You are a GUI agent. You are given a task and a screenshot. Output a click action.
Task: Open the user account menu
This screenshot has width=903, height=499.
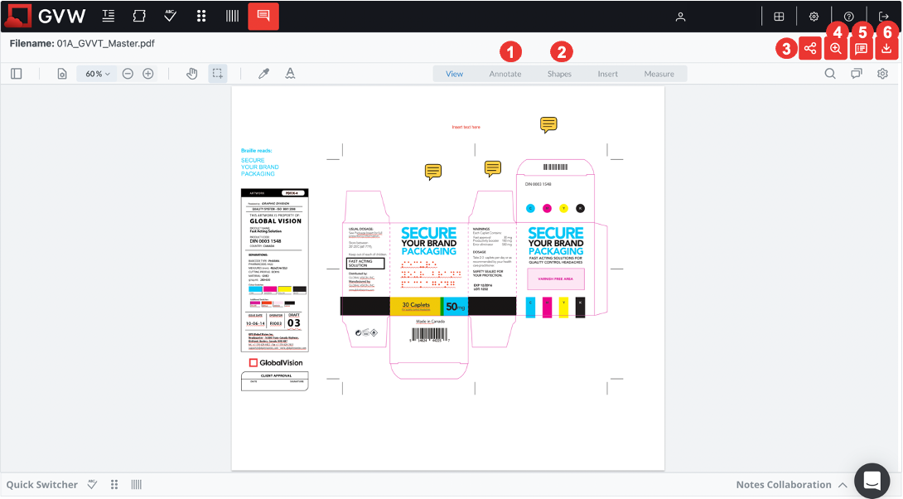[x=680, y=17]
